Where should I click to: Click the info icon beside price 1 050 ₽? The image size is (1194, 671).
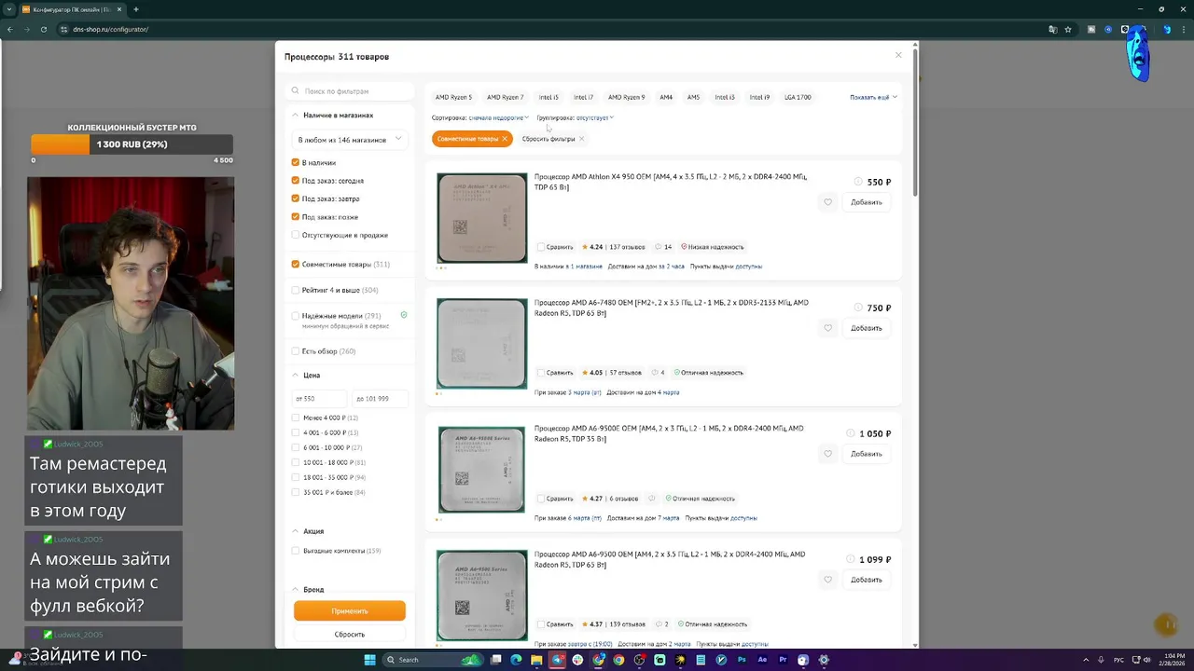(850, 433)
